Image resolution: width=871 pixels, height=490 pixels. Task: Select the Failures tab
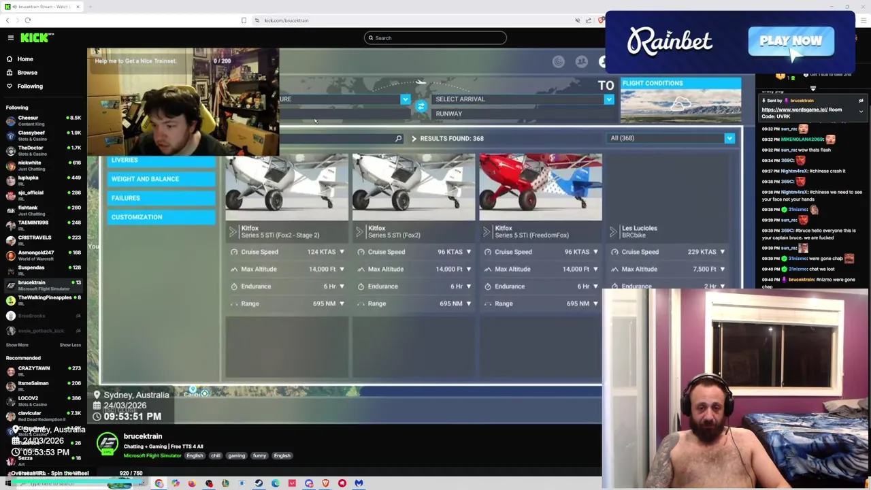point(161,198)
